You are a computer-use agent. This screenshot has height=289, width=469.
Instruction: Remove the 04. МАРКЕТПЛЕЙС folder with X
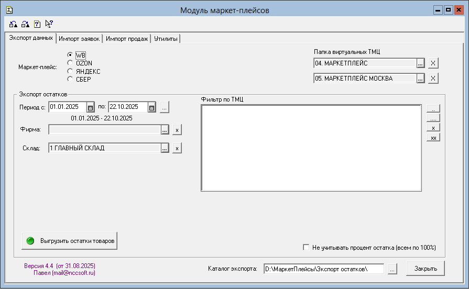433,63
